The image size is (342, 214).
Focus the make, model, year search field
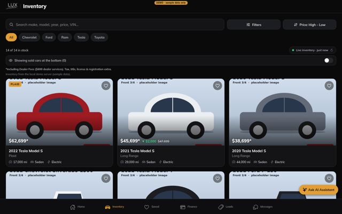[115, 25]
